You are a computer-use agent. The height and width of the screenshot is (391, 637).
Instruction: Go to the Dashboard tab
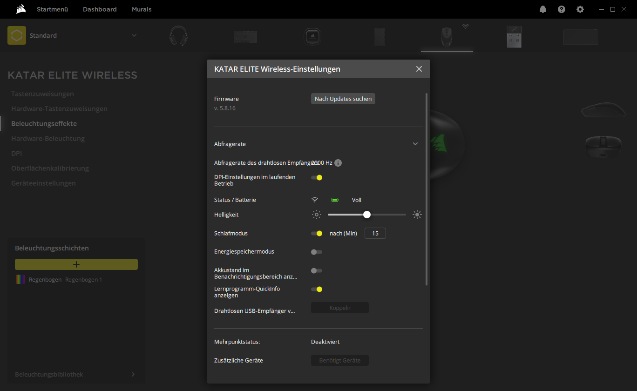(100, 9)
